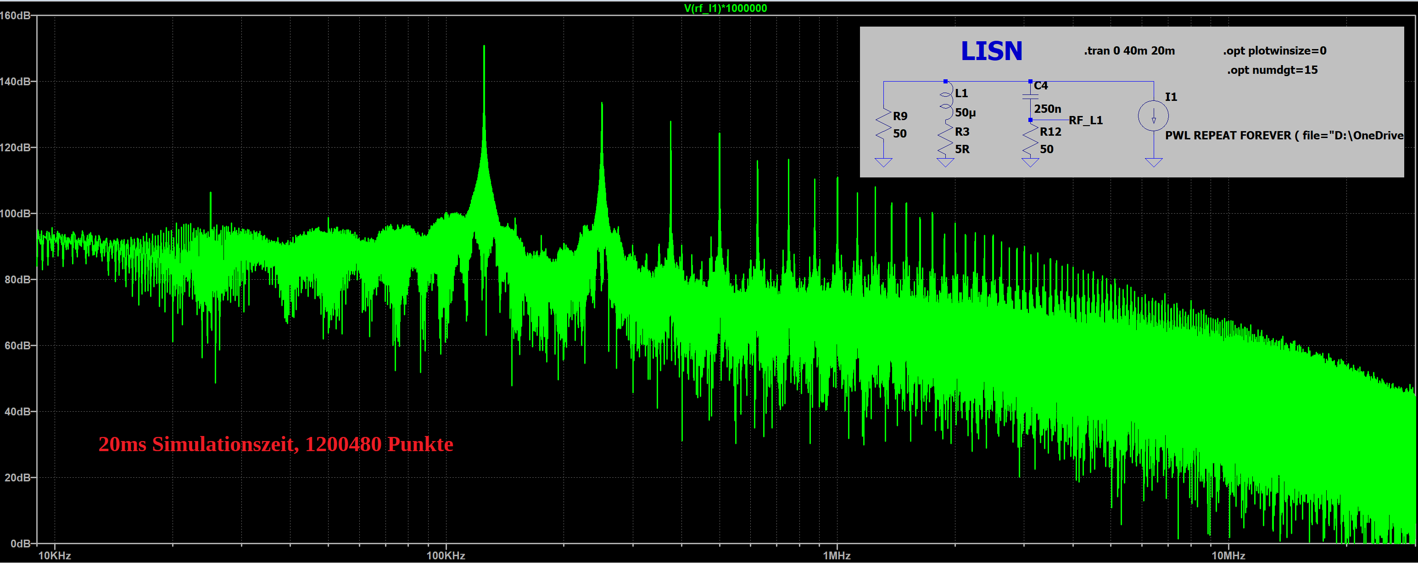Click the I1 current source symbol
This screenshot has width=1418, height=563.
1153,116
